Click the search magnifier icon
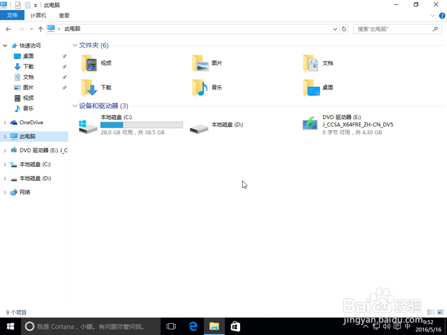The height and width of the screenshot is (335, 447). coord(435,29)
